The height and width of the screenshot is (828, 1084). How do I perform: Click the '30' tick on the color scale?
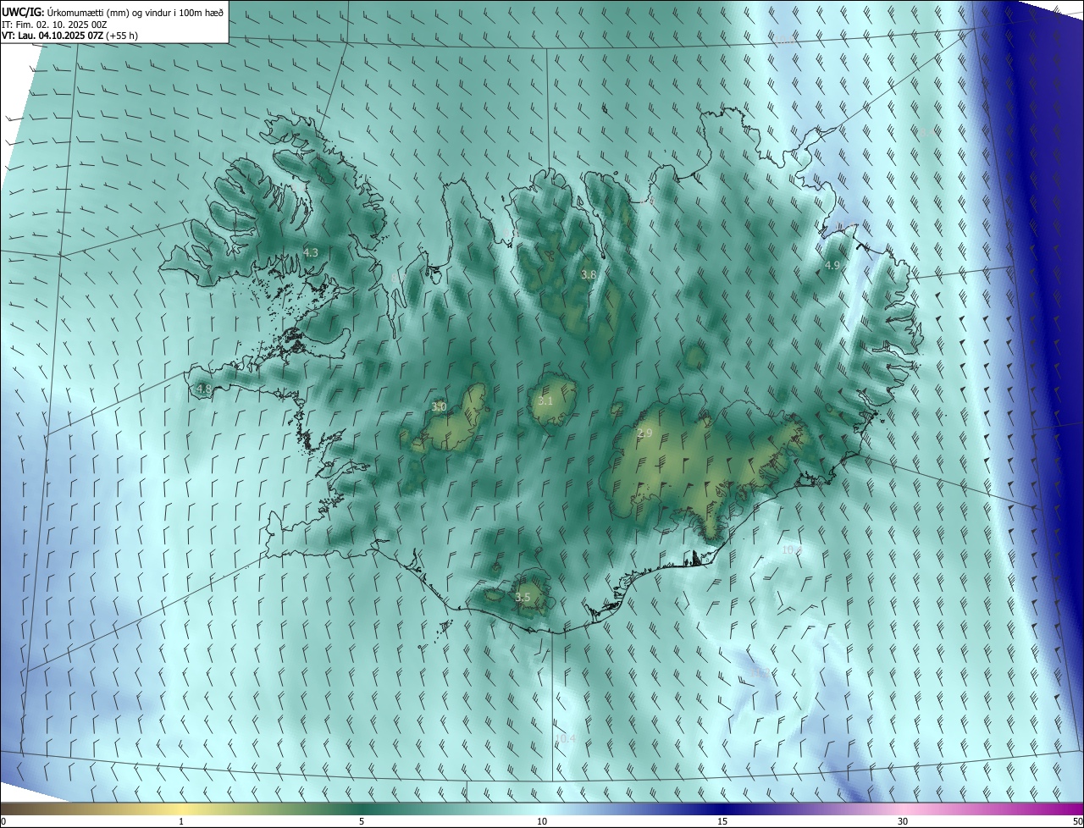pos(903,821)
